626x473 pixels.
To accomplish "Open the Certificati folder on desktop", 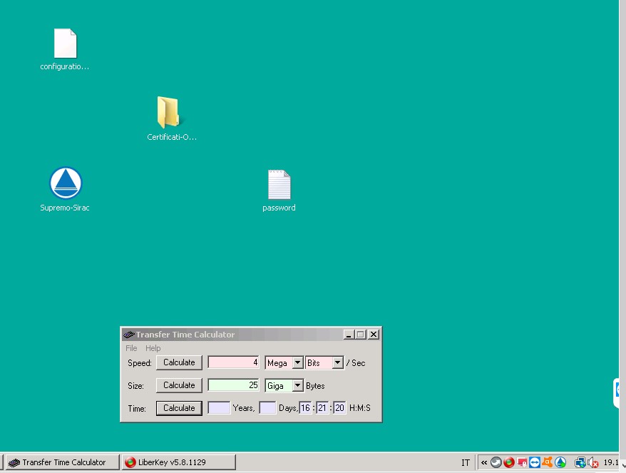I will click(168, 113).
